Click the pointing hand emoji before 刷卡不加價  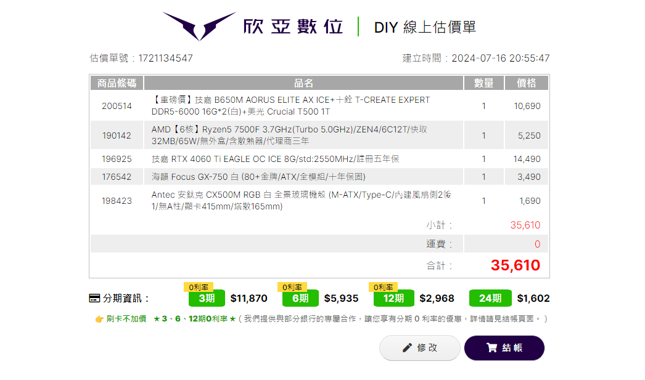[99, 319]
